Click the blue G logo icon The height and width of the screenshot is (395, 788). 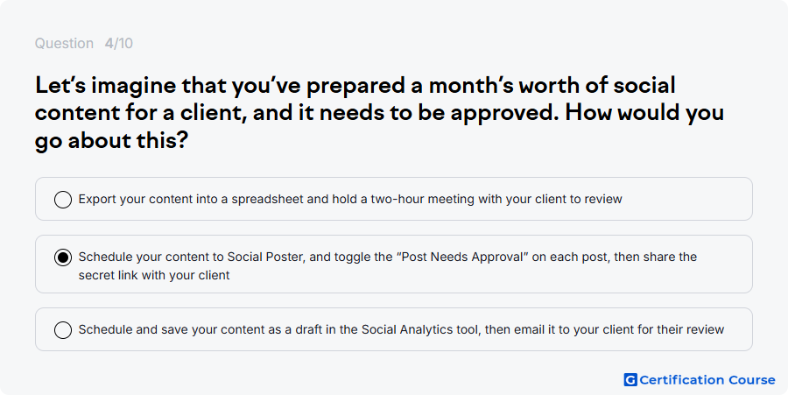[630, 380]
